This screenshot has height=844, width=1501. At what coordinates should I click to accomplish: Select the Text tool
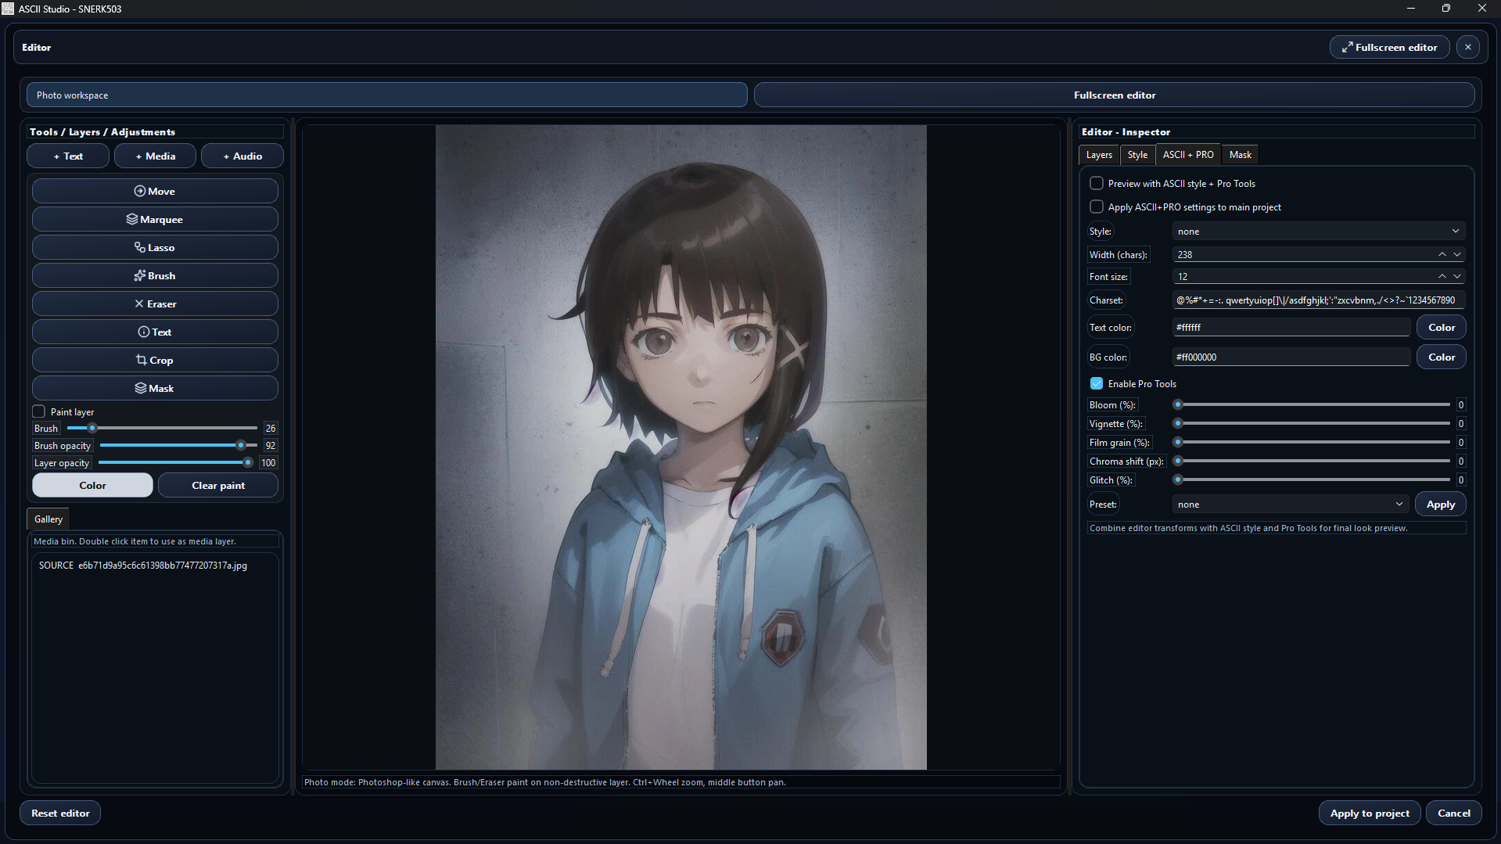(x=154, y=332)
